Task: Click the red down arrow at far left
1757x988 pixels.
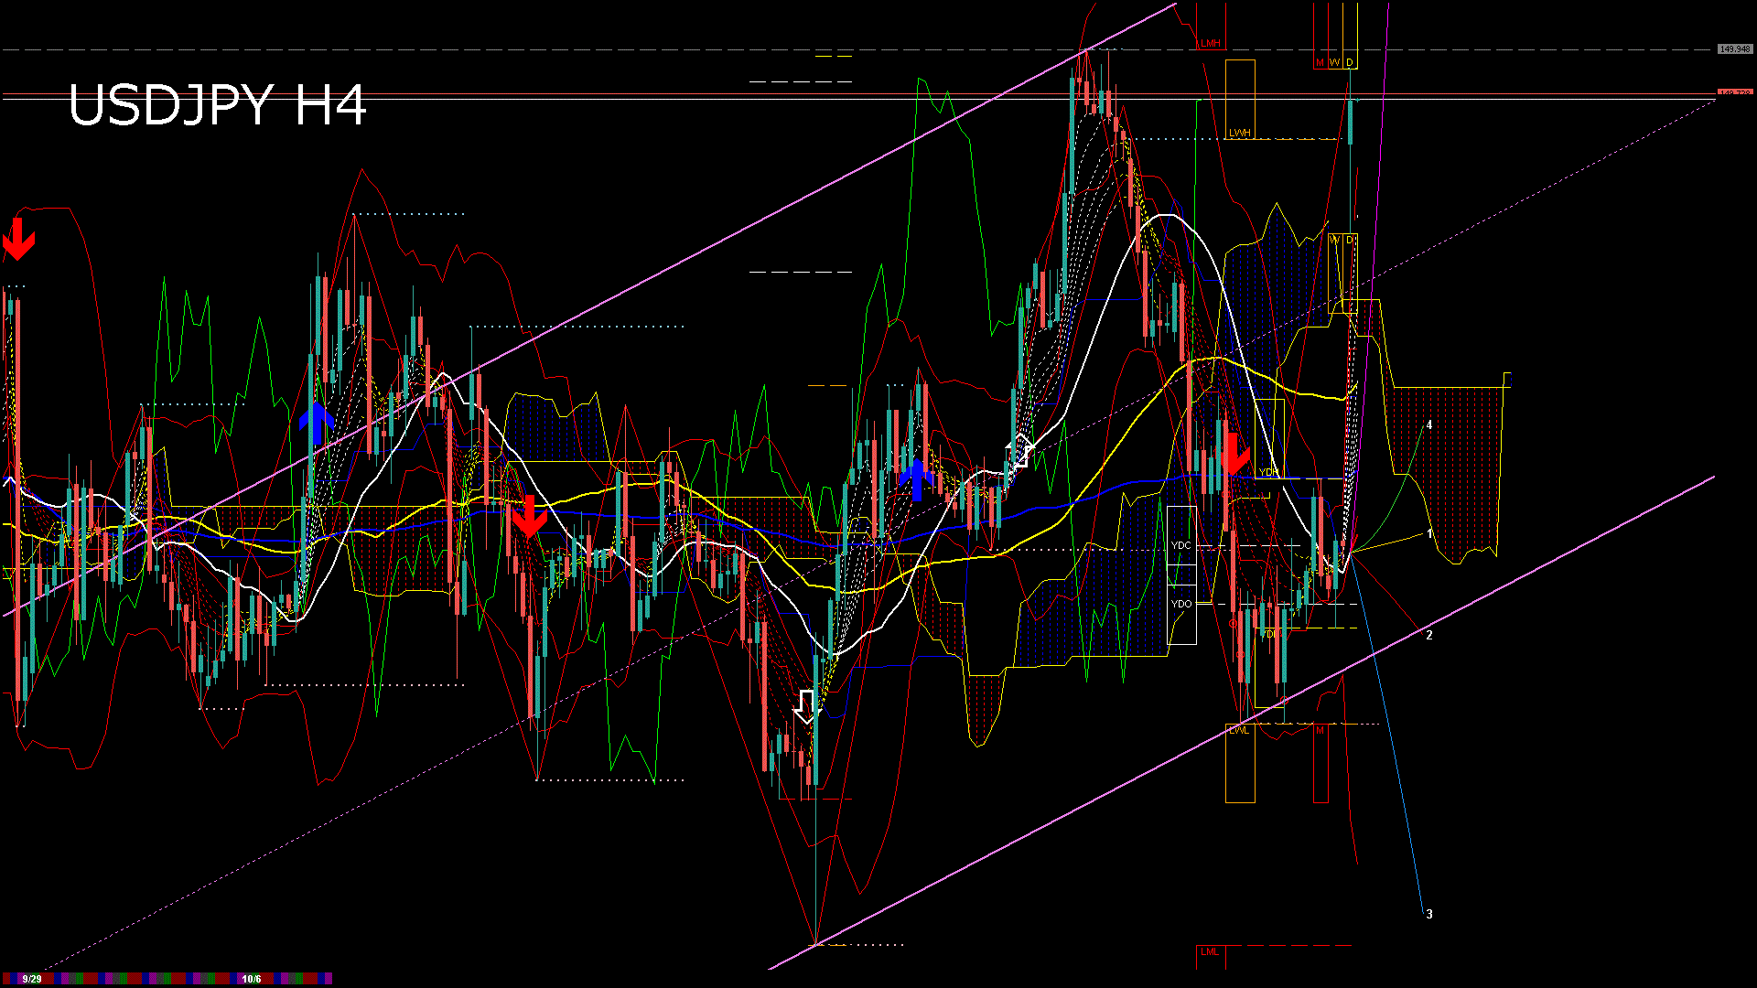Action: pyautogui.click(x=18, y=240)
